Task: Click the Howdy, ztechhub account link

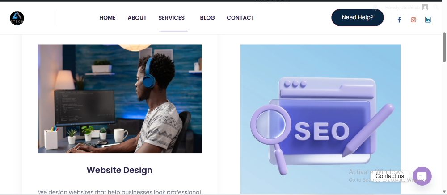Action: pos(402,8)
